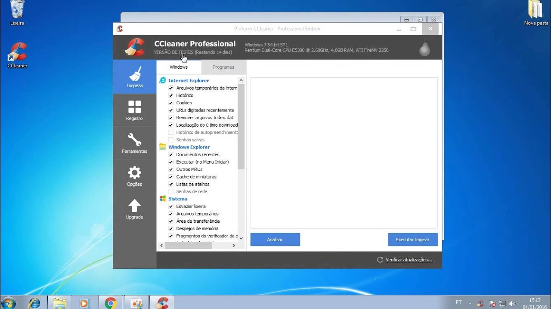551x309 pixels.
Task: Switch to the Programas tab
Action: [223, 67]
